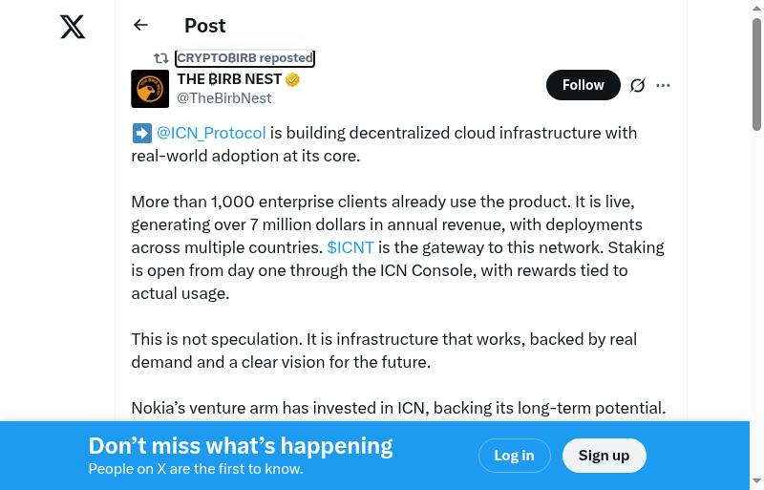
Task: Click the $ICNT cashtag link
Action: (x=350, y=247)
